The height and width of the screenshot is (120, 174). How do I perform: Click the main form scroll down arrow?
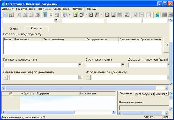(x=171, y=84)
